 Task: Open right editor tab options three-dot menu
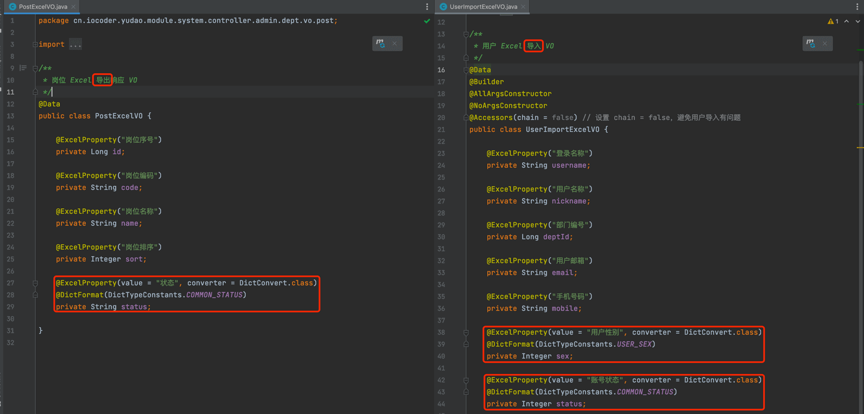click(x=857, y=7)
